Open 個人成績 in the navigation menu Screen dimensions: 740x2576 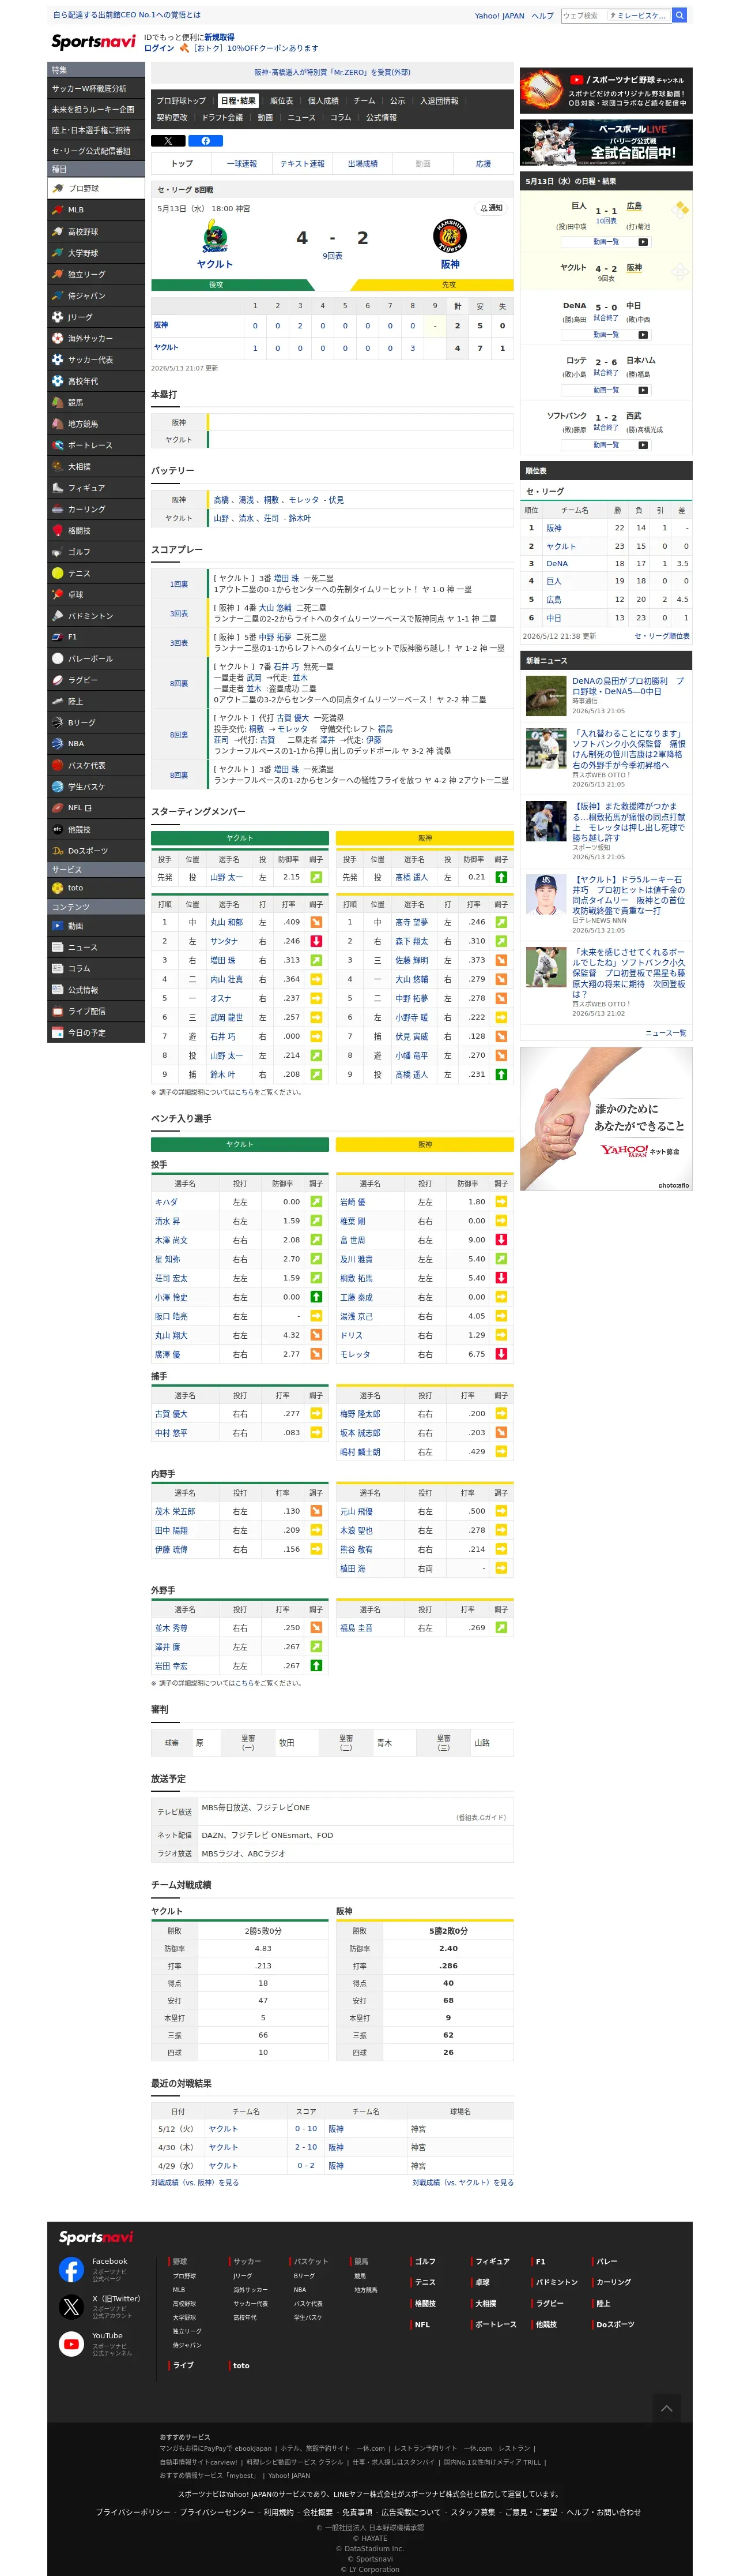[323, 101]
